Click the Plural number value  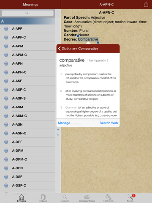(x=84, y=30)
